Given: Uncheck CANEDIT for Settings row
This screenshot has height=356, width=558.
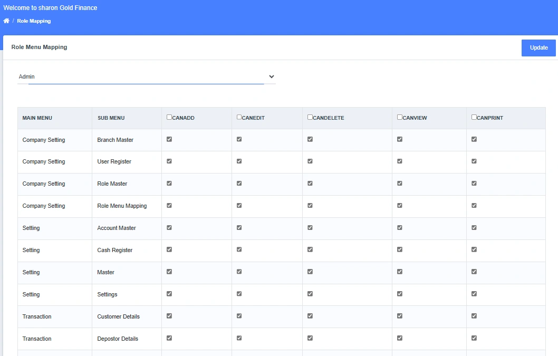Looking at the screenshot, I should tap(239, 294).
